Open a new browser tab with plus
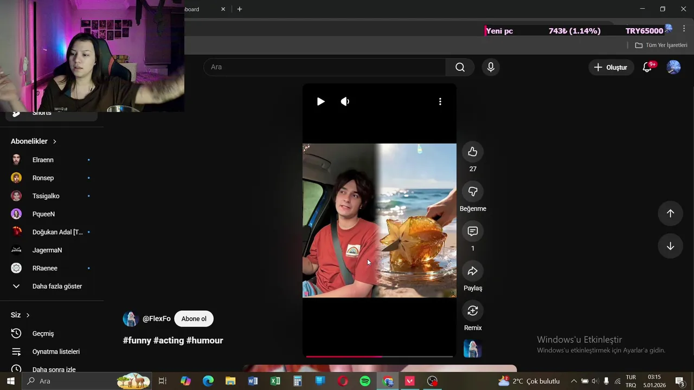694x390 pixels. click(x=240, y=9)
